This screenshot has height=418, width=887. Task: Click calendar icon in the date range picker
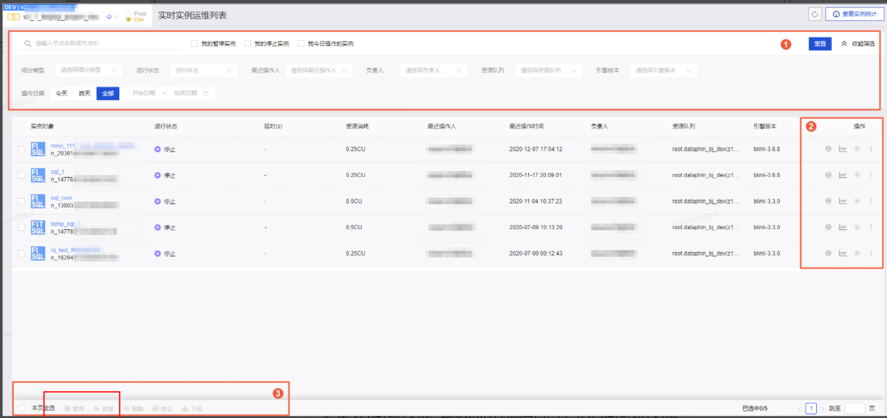206,93
